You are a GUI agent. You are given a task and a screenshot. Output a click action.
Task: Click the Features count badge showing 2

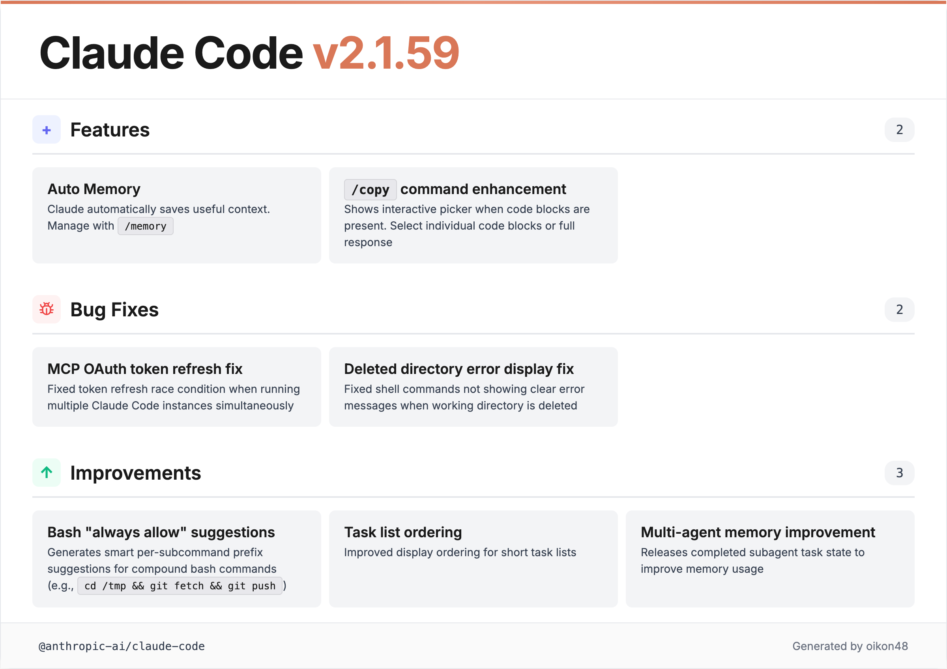pos(899,130)
